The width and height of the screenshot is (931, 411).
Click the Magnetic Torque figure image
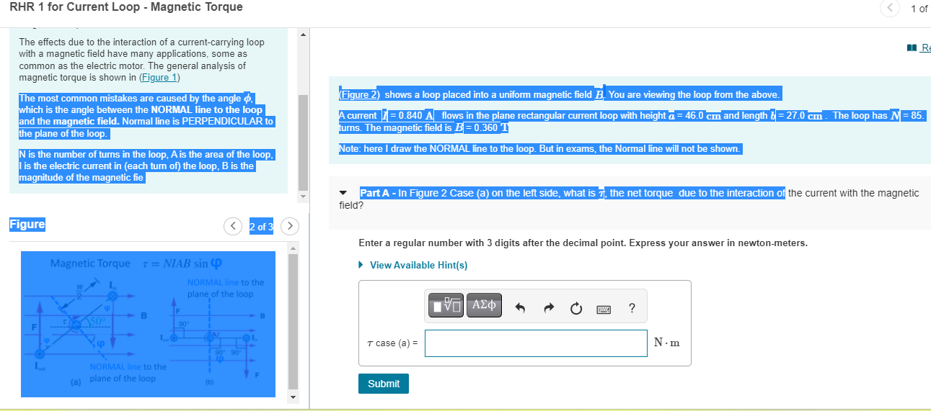(x=149, y=323)
